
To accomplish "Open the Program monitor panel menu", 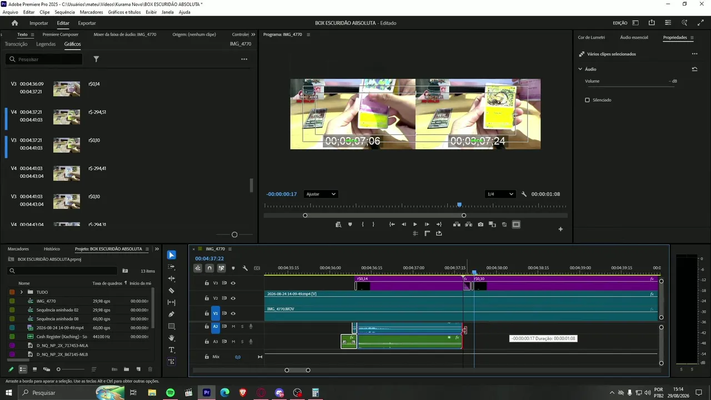I will pyautogui.click(x=308, y=34).
